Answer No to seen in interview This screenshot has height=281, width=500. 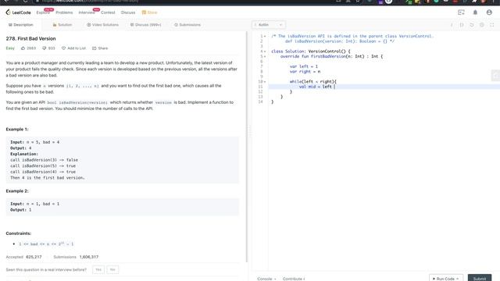click(x=112, y=270)
